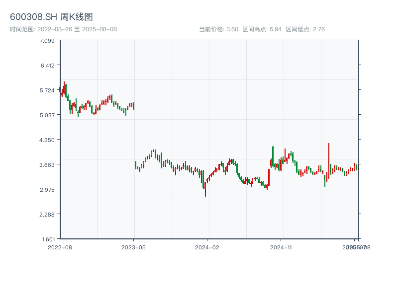
Task: Select the 2023-05 date axis label
Action: (133, 247)
